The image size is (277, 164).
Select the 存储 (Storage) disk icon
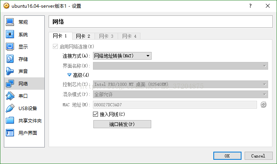tap(10, 59)
